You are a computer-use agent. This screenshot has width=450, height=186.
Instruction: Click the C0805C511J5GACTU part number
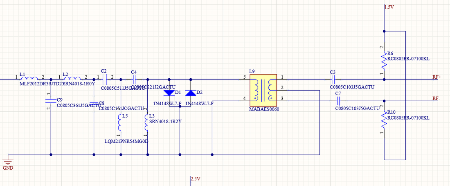point(123,89)
